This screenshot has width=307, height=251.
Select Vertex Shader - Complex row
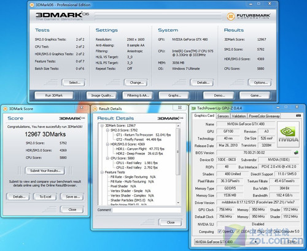(x=132, y=196)
